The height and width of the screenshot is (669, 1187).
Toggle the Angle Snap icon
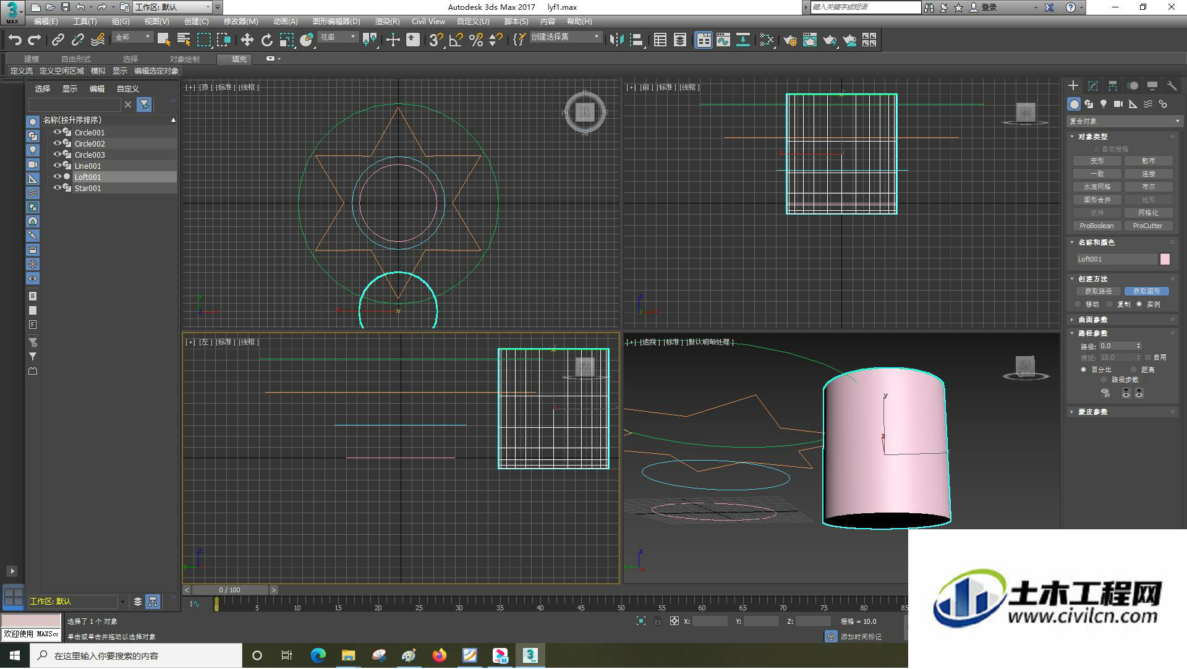(x=456, y=40)
